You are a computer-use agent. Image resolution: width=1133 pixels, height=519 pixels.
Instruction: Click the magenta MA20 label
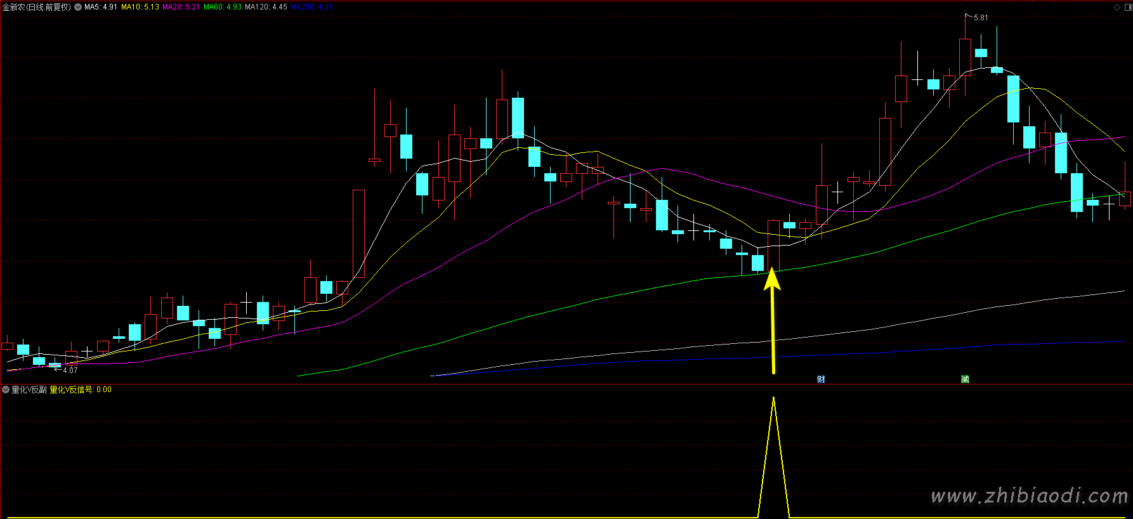(181, 7)
